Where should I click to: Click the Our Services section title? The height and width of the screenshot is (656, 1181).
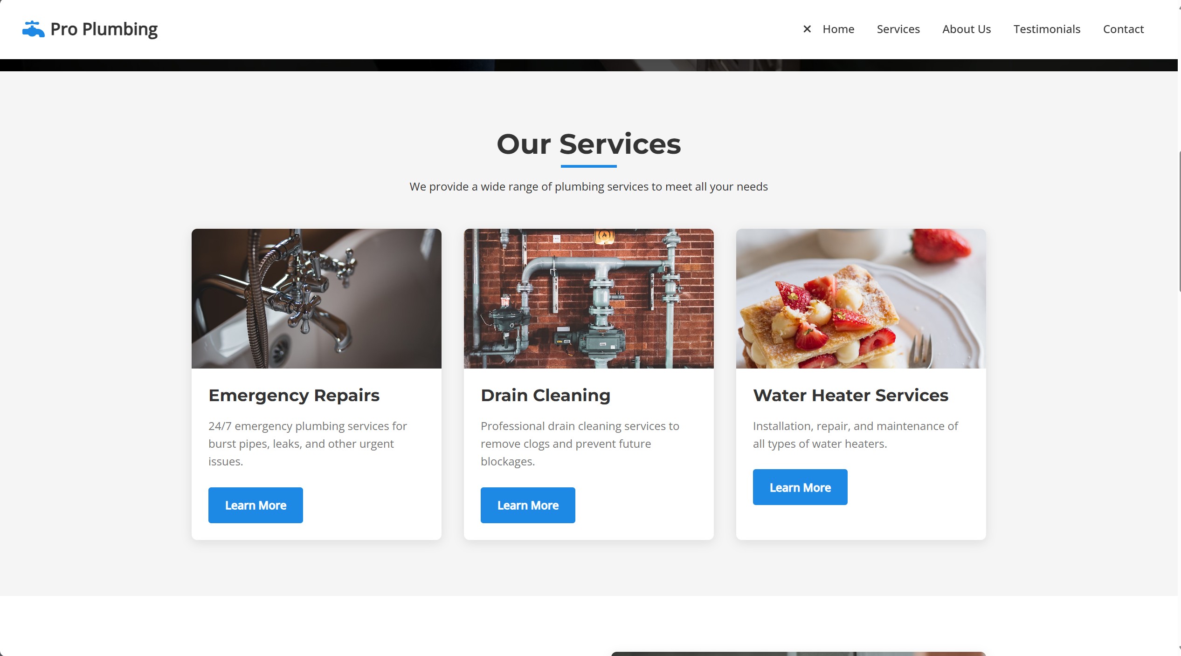[589, 144]
